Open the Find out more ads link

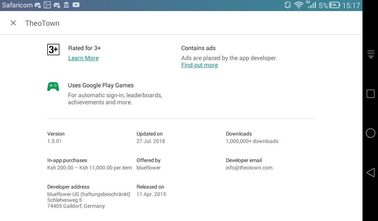pyautogui.click(x=199, y=65)
